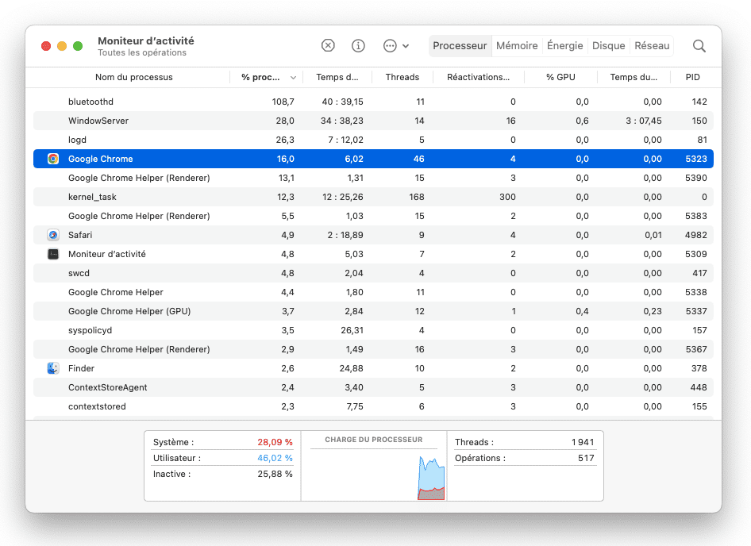Show the Disque tab

pos(609,46)
